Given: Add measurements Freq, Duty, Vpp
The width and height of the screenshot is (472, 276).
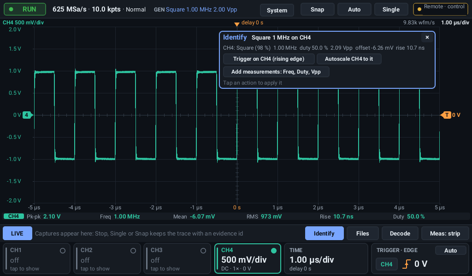Looking at the screenshot, I should pyautogui.click(x=276, y=72).
